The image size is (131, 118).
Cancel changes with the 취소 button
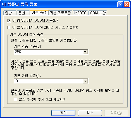click(90, 113)
